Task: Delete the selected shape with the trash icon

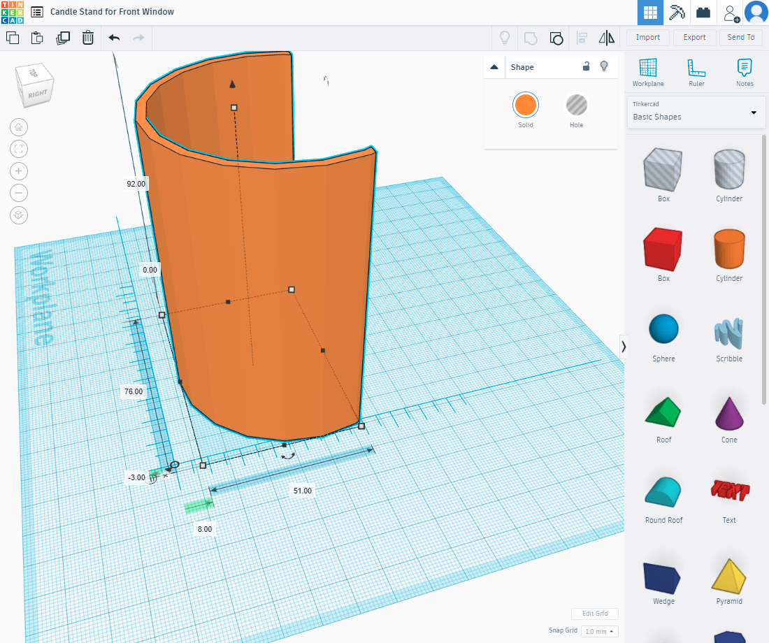Action: (88, 38)
